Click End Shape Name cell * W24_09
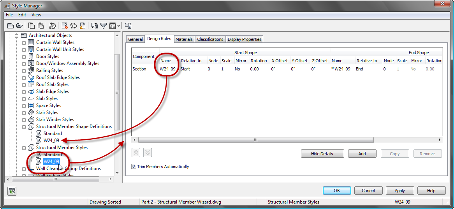The image size is (454, 209). 341,69
